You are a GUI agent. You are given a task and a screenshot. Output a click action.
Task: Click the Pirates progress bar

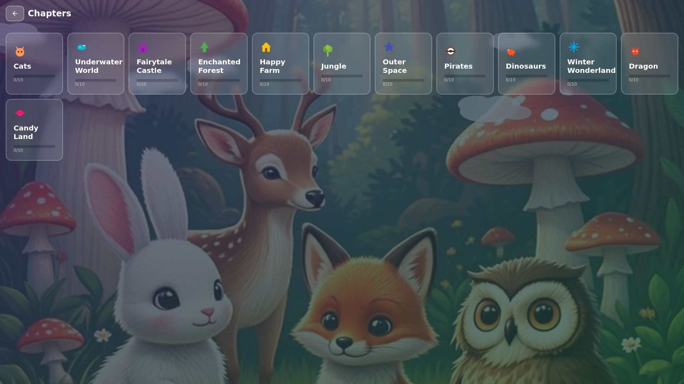coord(465,76)
